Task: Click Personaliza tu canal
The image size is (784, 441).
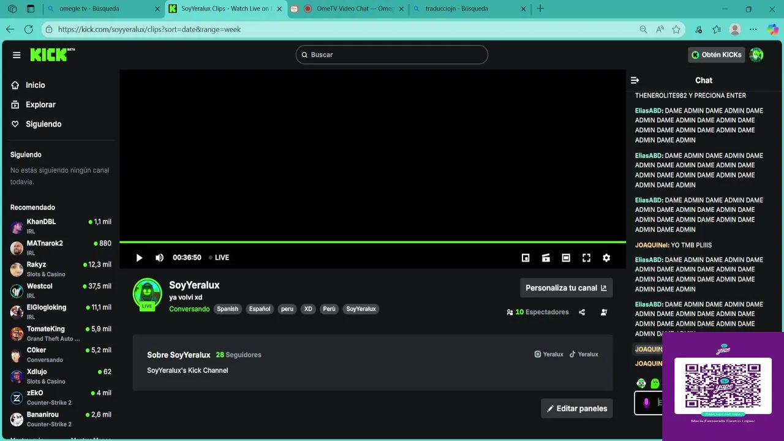Action: (566, 288)
